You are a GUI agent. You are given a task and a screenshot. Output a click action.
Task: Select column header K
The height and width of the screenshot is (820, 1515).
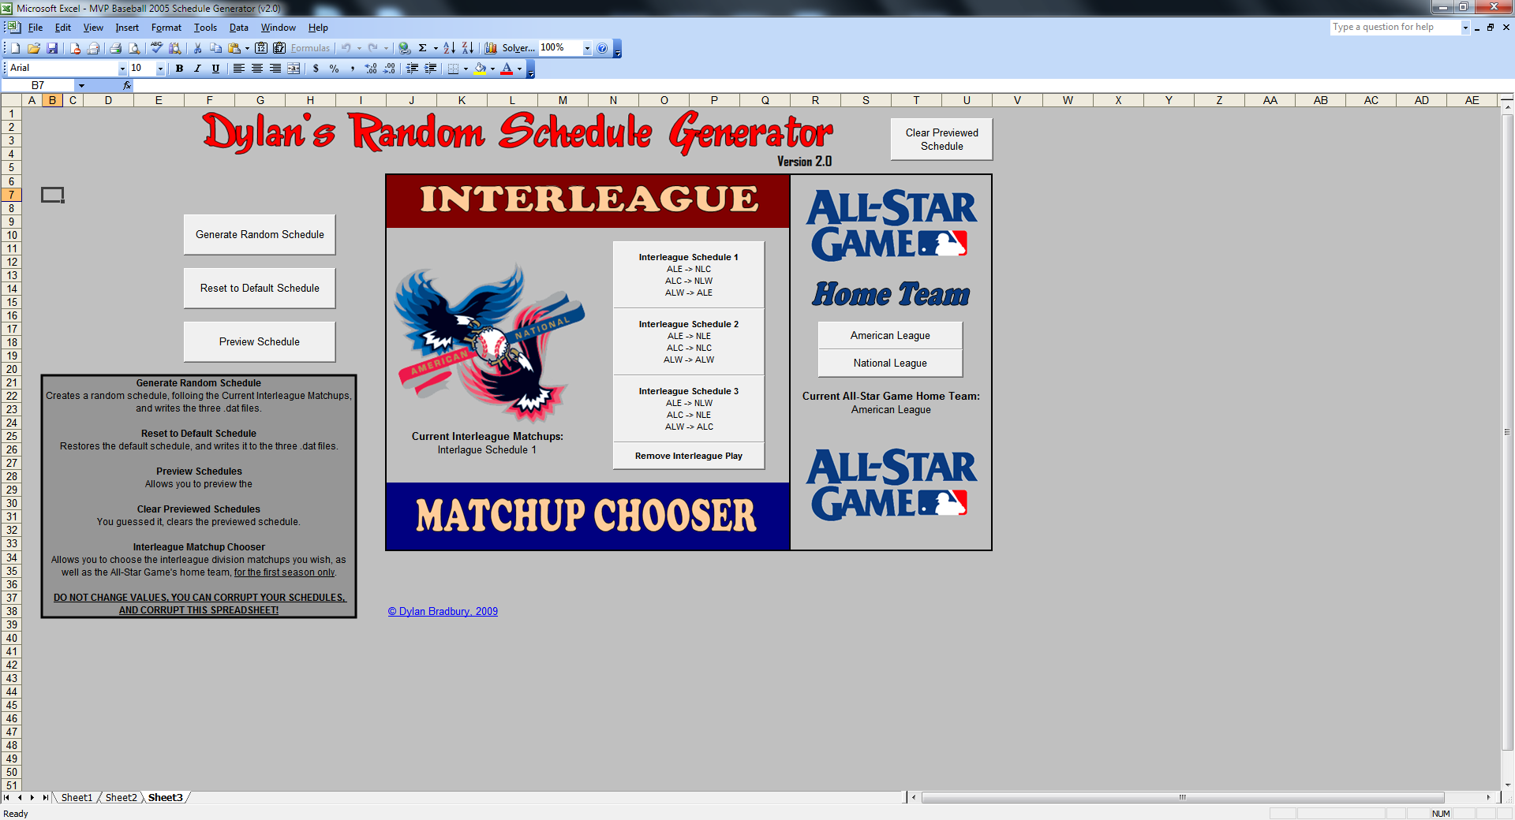tap(462, 100)
